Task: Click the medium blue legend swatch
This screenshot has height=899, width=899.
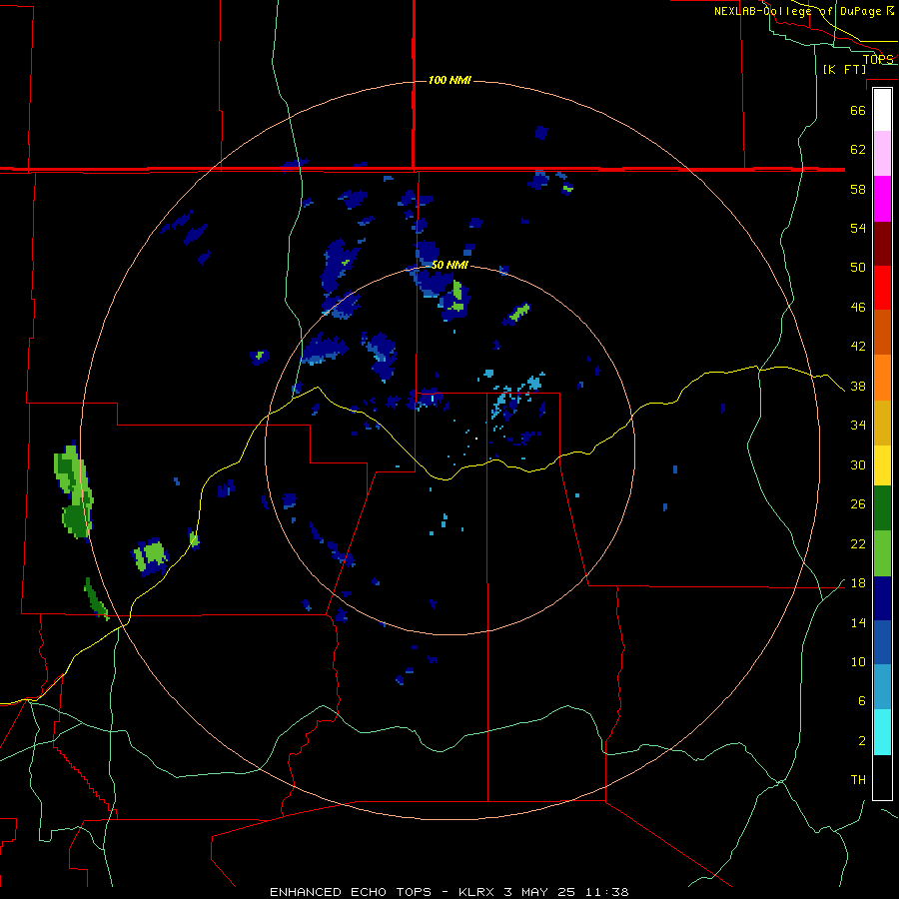Action: click(882, 642)
